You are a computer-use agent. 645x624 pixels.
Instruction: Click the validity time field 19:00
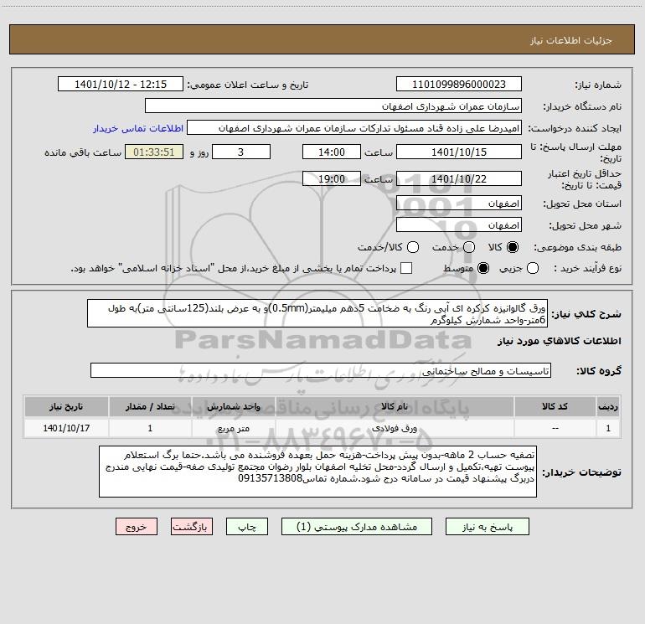pyautogui.click(x=332, y=178)
